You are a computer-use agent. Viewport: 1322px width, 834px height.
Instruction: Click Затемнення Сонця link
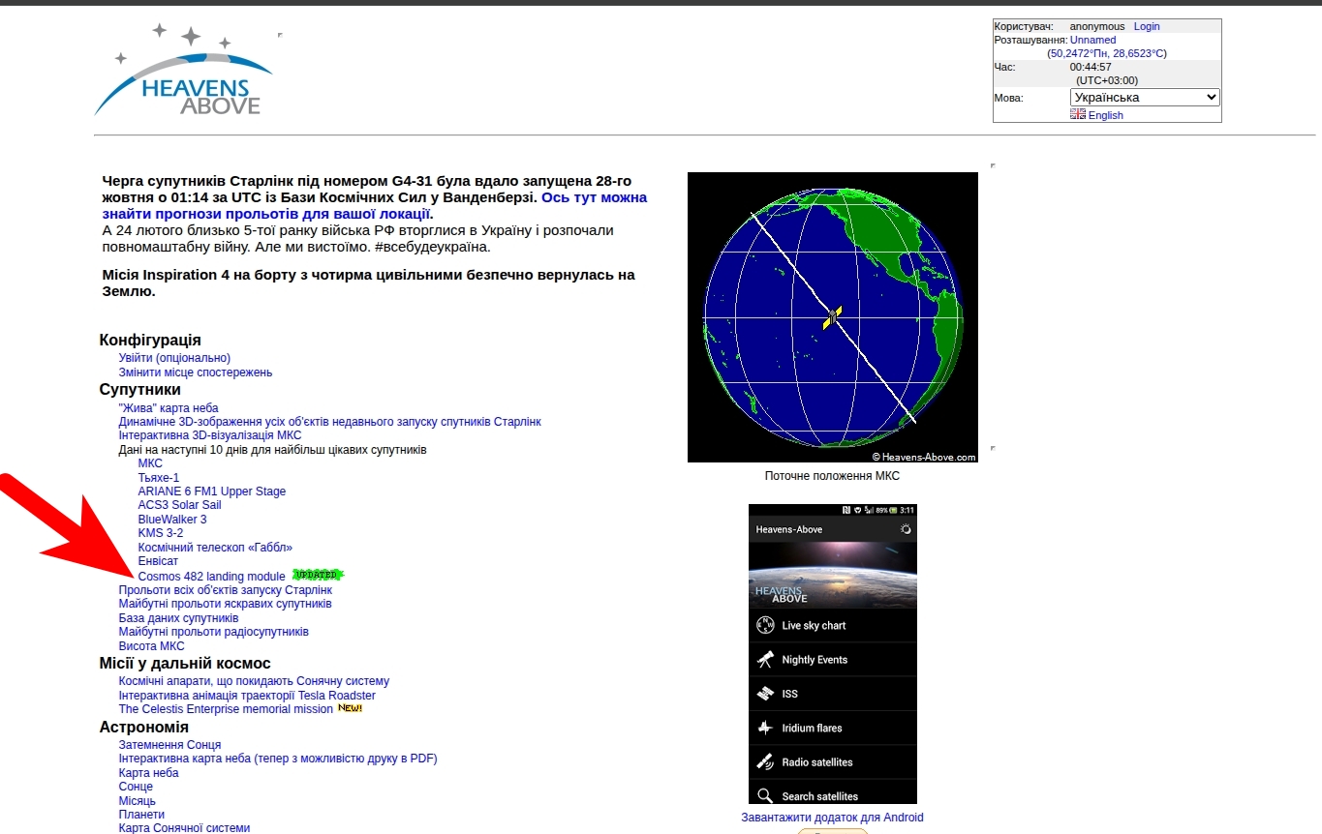[x=169, y=745]
